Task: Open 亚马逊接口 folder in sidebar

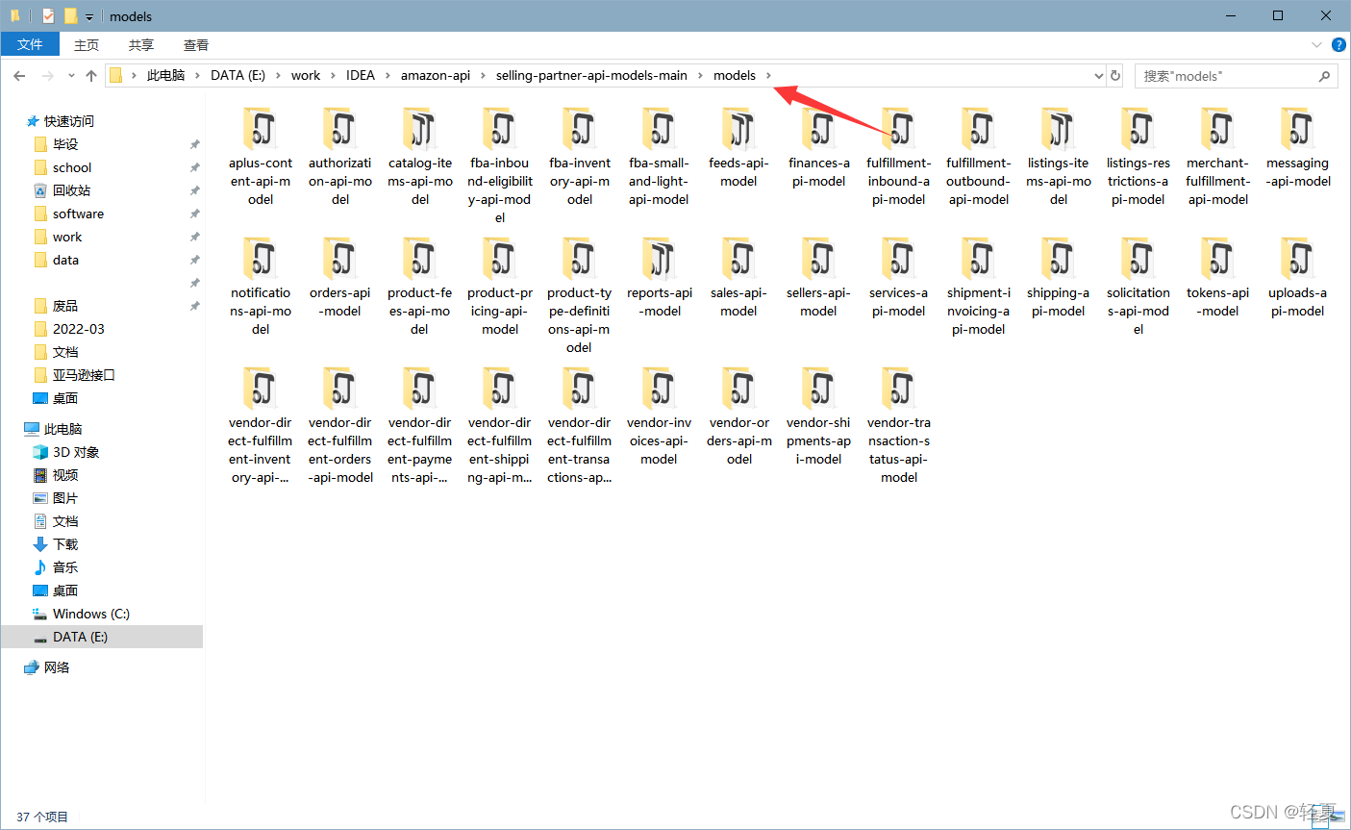Action: tap(84, 375)
